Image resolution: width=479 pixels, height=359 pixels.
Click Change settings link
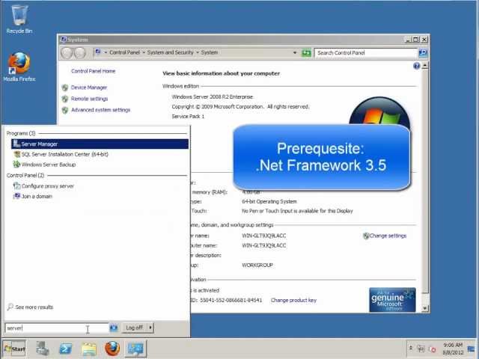coord(388,236)
